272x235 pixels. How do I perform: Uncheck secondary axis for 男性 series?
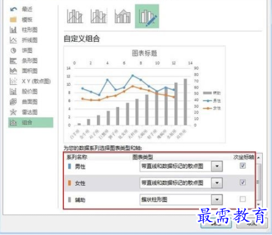(x=243, y=166)
